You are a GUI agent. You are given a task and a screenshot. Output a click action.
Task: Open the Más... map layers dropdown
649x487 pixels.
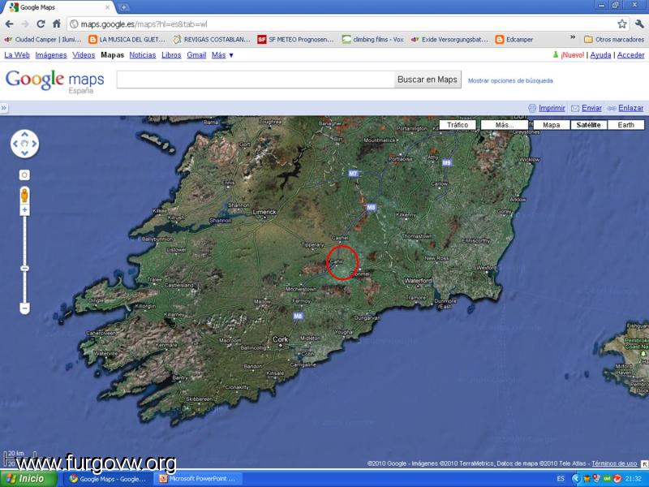click(504, 125)
